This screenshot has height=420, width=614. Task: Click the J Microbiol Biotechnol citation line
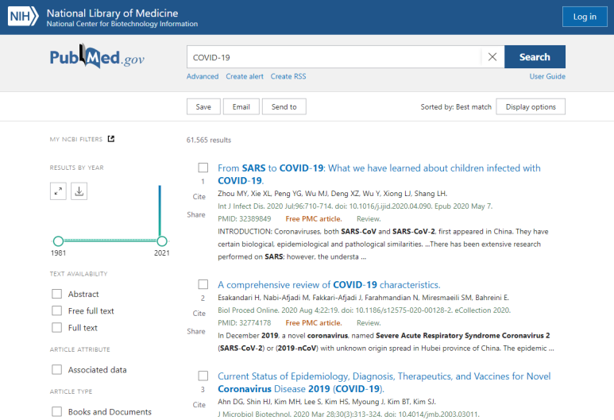click(x=349, y=414)
